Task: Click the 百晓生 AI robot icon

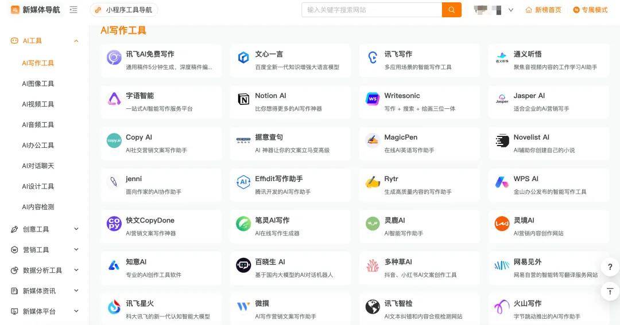Action: point(243,265)
